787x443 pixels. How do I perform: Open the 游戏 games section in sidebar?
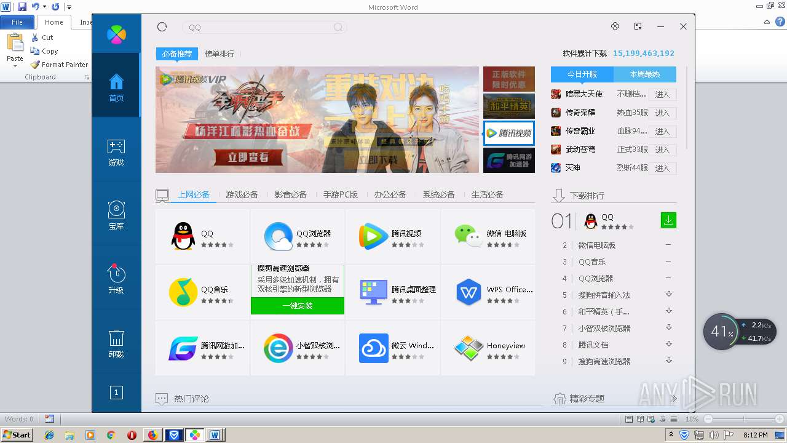[x=116, y=153]
